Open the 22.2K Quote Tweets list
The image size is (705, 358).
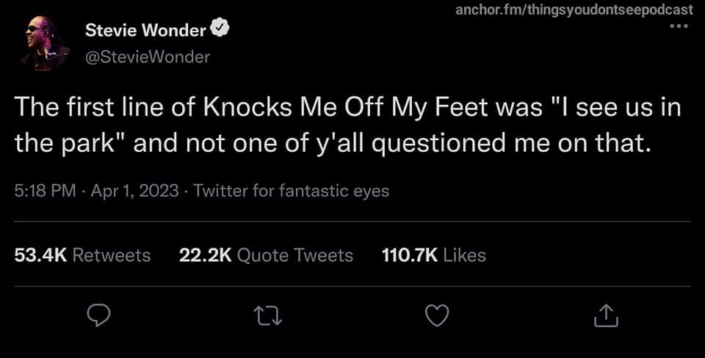[x=266, y=255]
